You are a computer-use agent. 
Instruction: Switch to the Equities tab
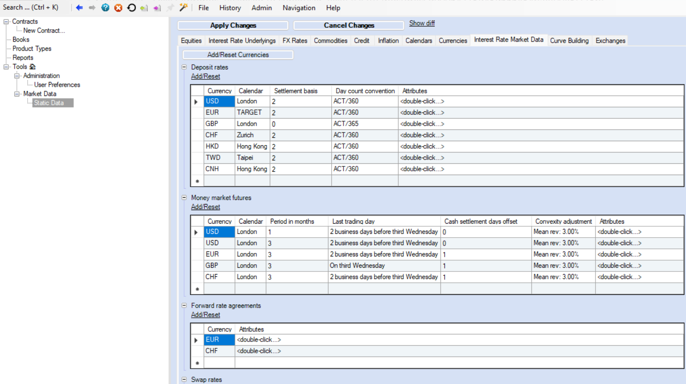coord(191,41)
